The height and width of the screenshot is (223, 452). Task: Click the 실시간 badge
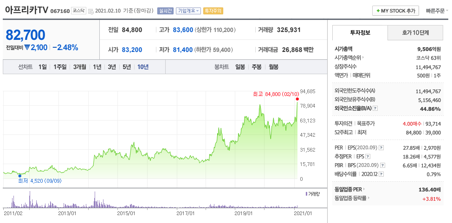pos(165,11)
